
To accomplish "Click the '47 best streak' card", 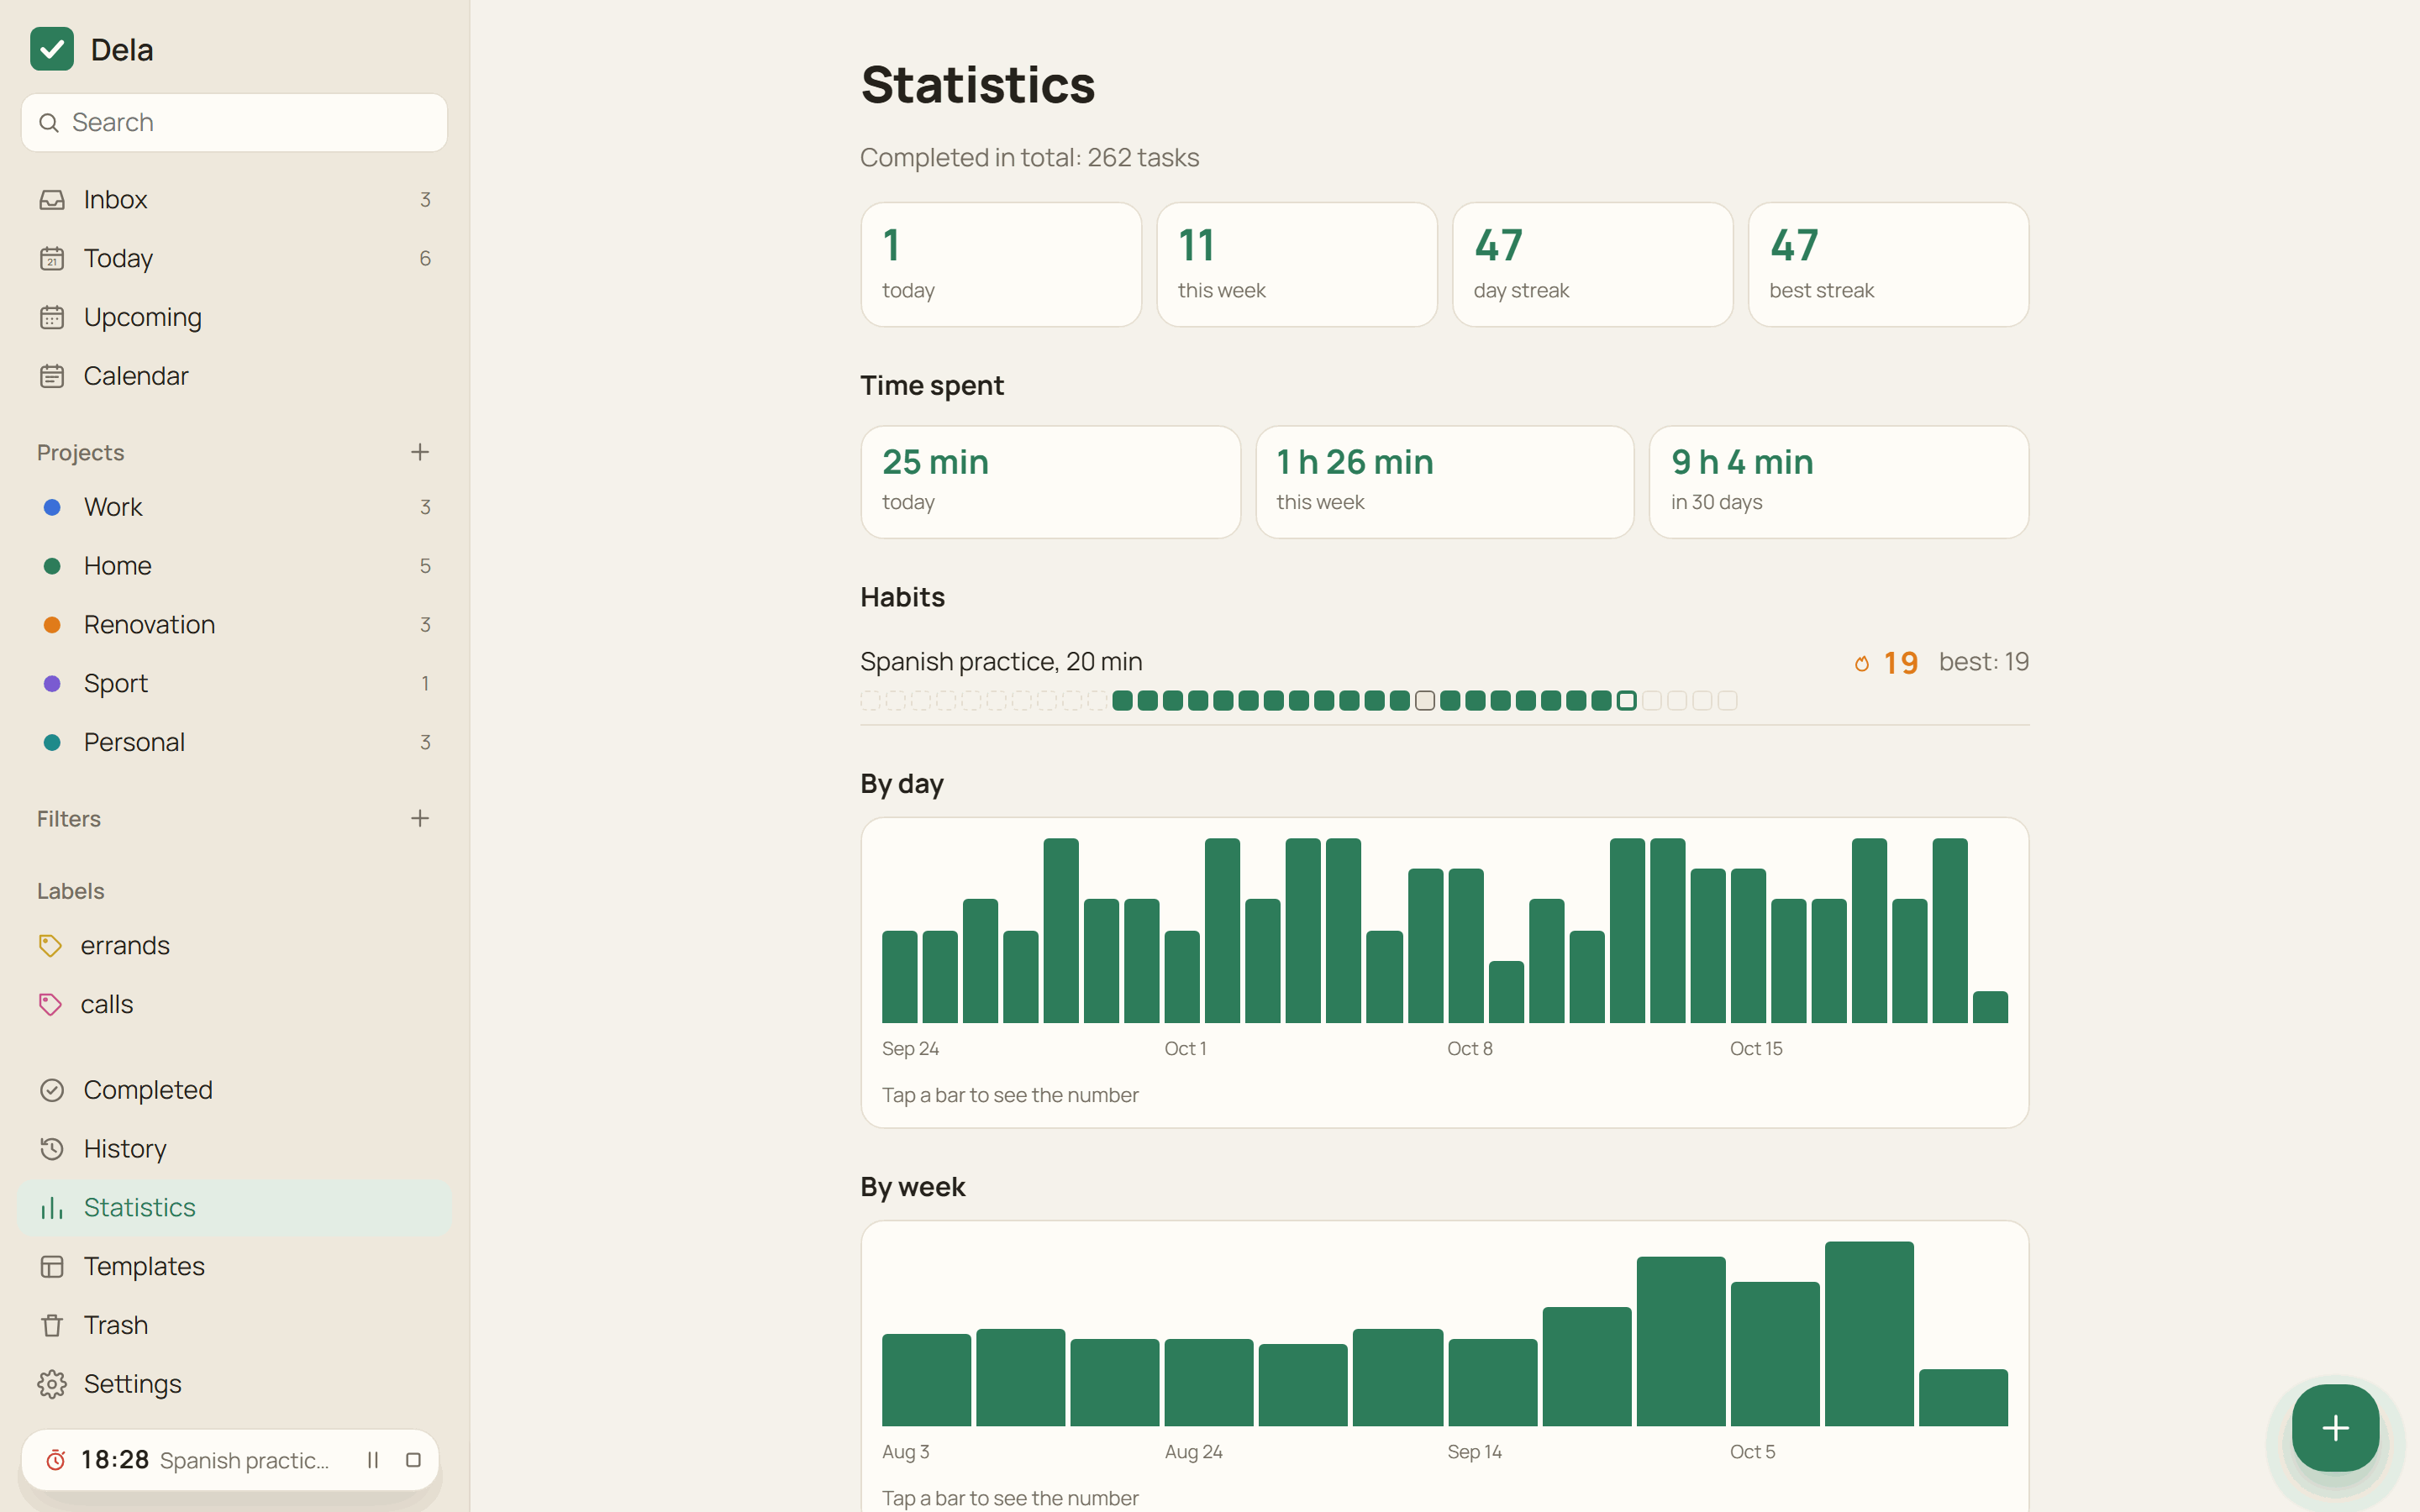I will pyautogui.click(x=1888, y=265).
